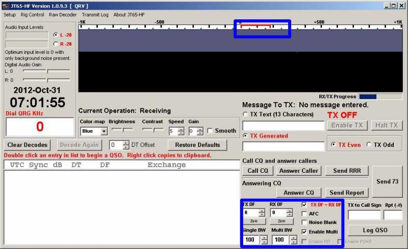This screenshot has width=408, height=249.
Task: Click the Clear Decodes button
Action: (x=28, y=145)
